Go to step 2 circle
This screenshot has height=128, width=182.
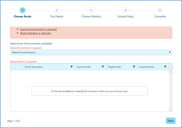click(57, 10)
